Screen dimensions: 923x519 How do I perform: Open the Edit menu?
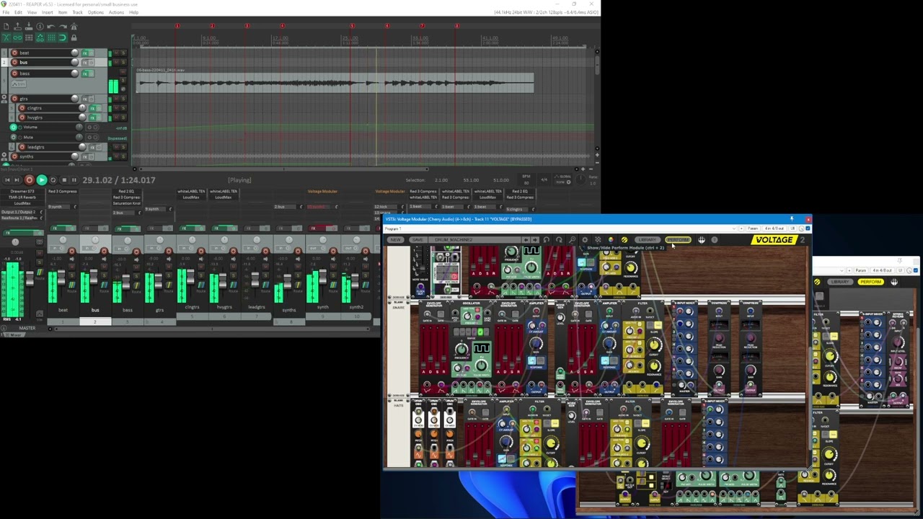[x=18, y=12]
